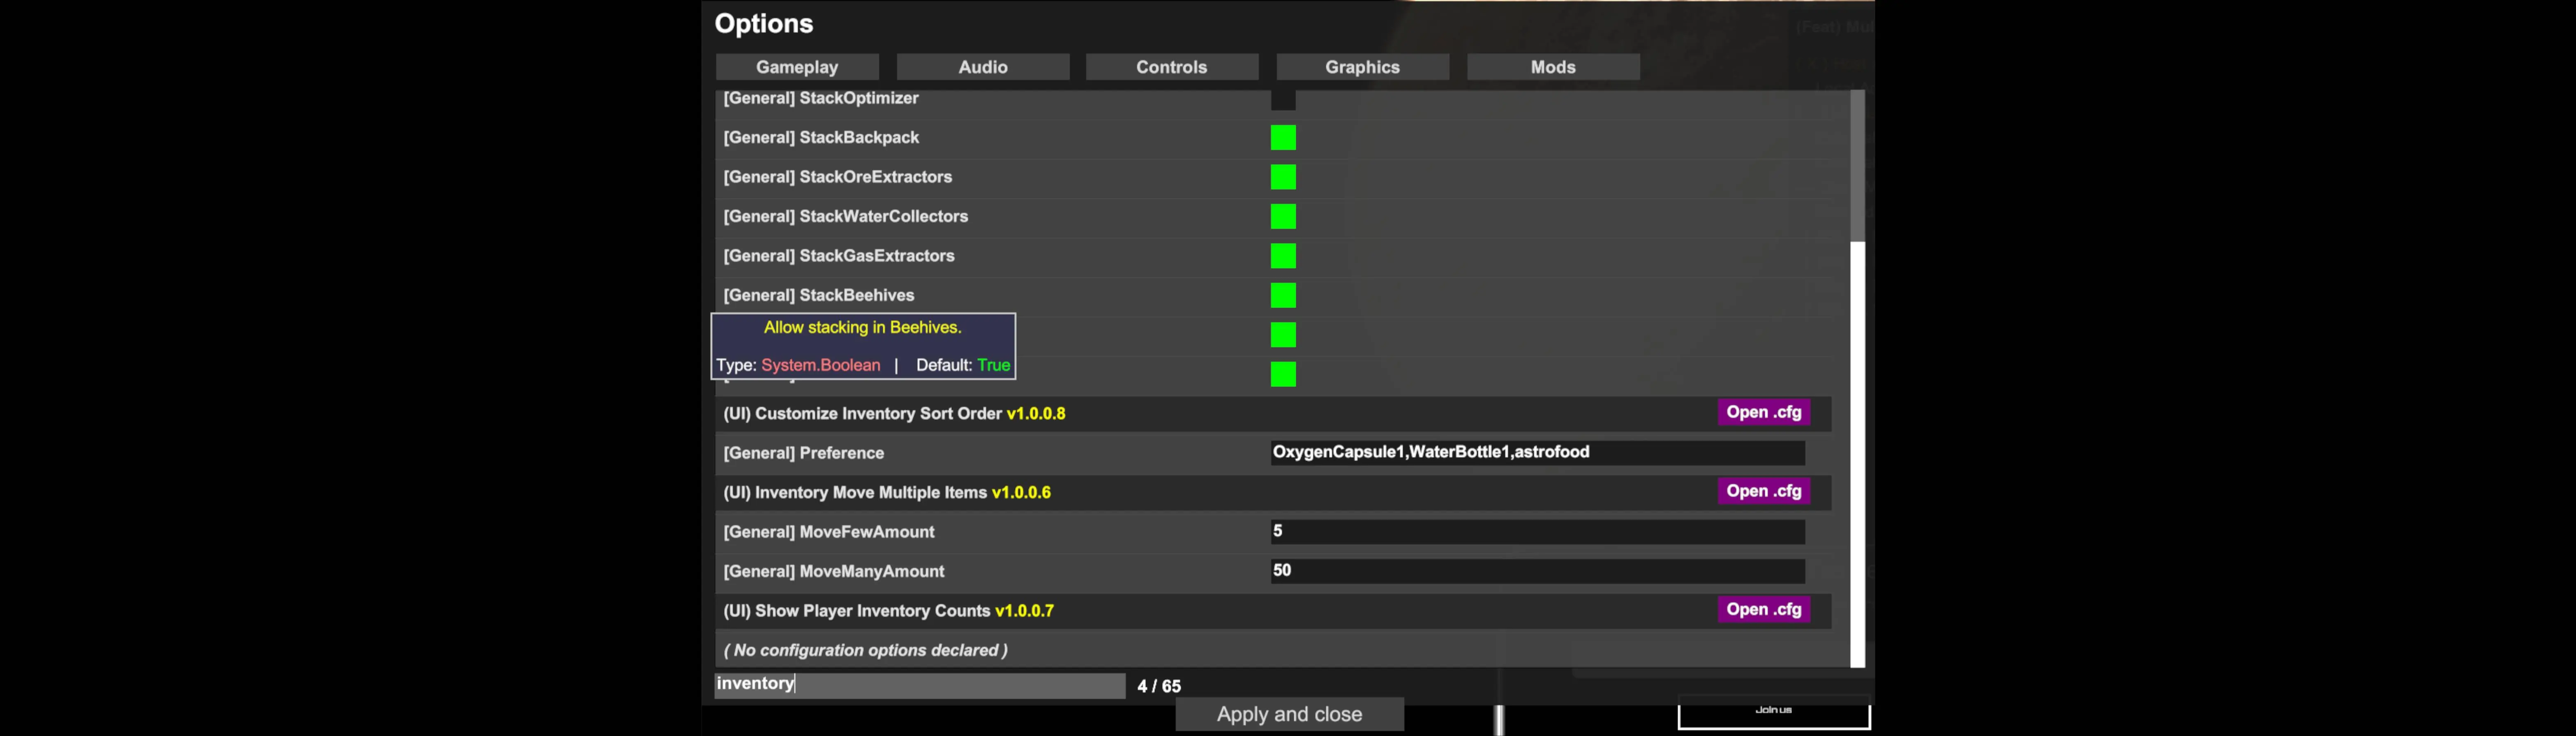Click the No configuration options declared text
The height and width of the screenshot is (736, 2576).
point(866,650)
